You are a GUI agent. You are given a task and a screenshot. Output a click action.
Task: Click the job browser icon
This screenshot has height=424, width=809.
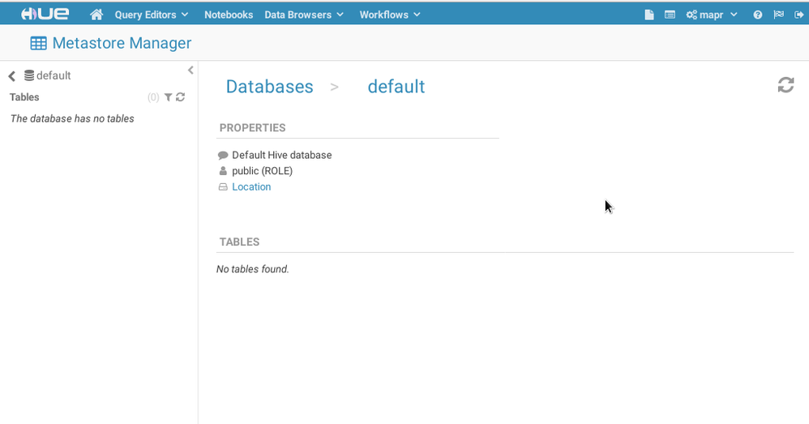(670, 15)
